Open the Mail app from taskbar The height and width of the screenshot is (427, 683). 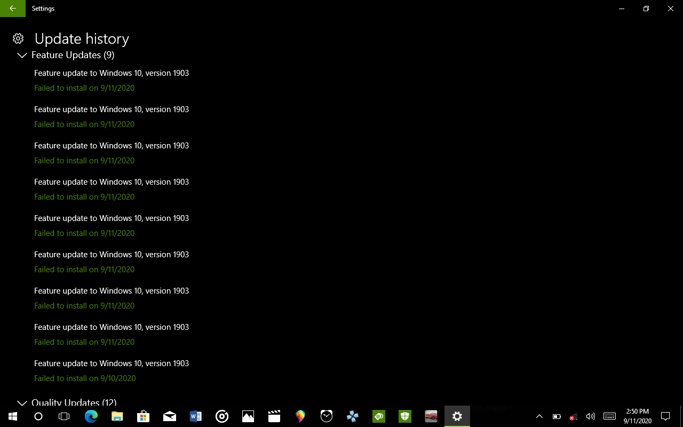(x=170, y=416)
